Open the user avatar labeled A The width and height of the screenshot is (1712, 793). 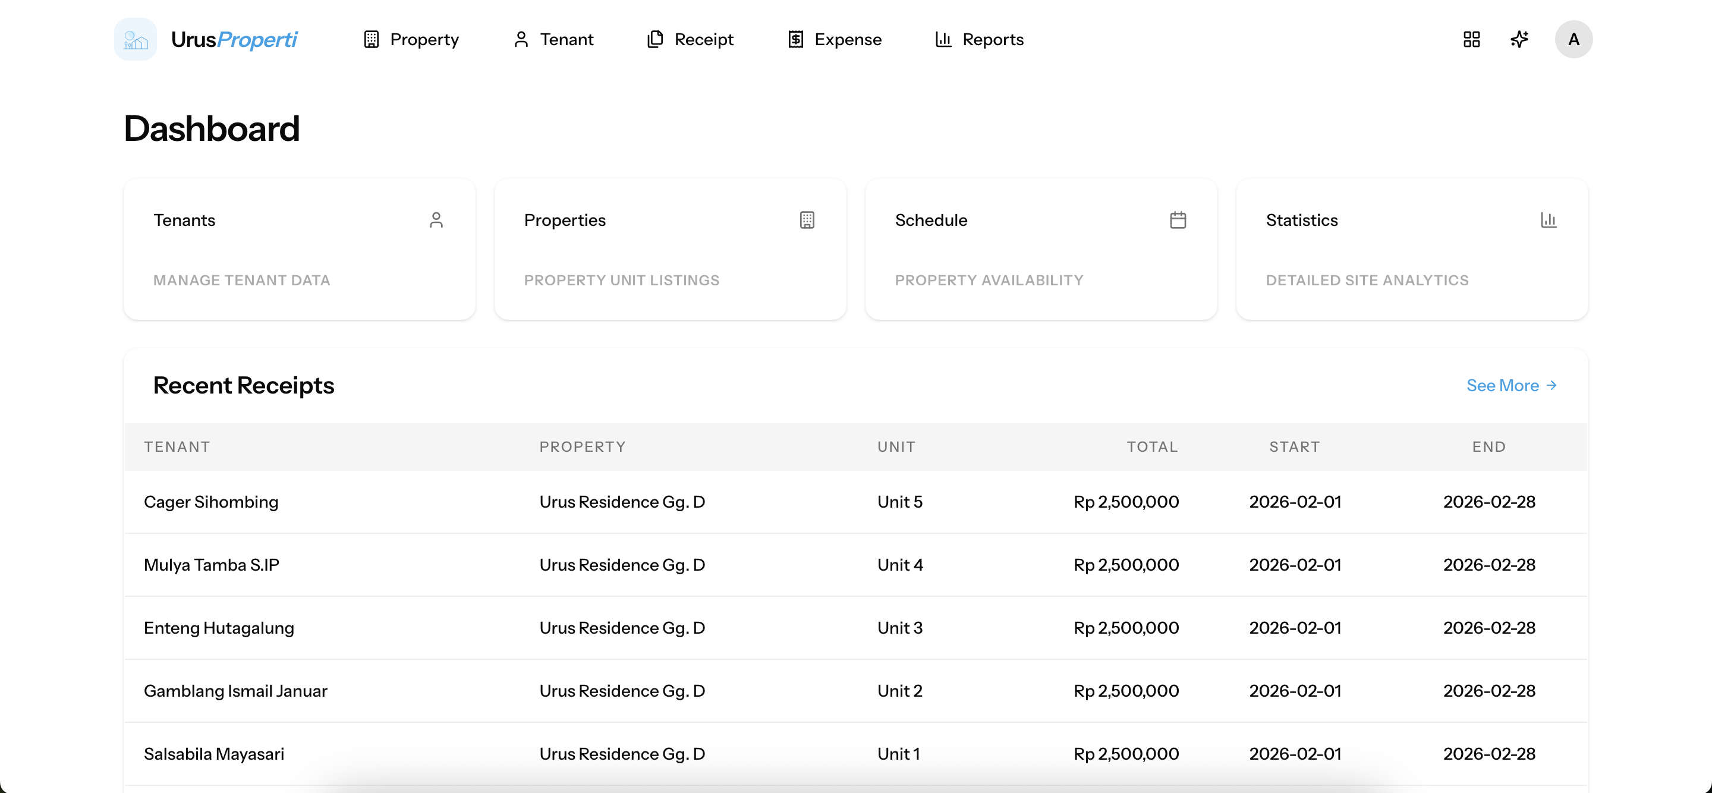tap(1573, 39)
